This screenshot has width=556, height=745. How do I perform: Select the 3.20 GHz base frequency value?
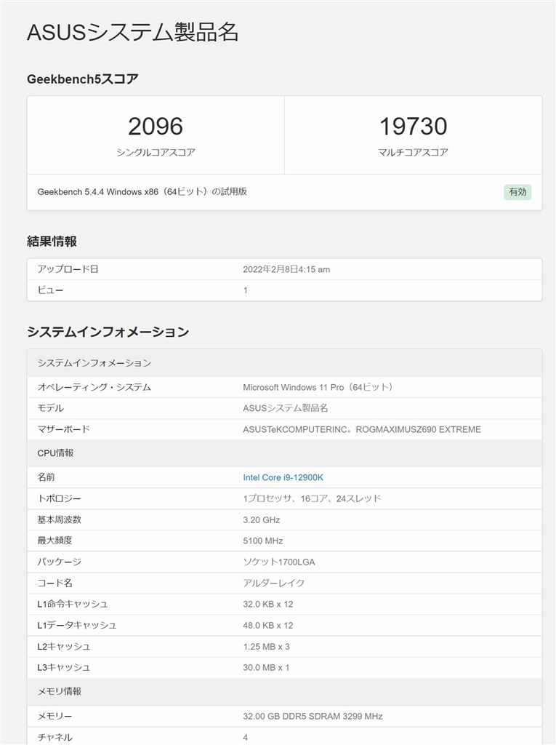click(261, 519)
